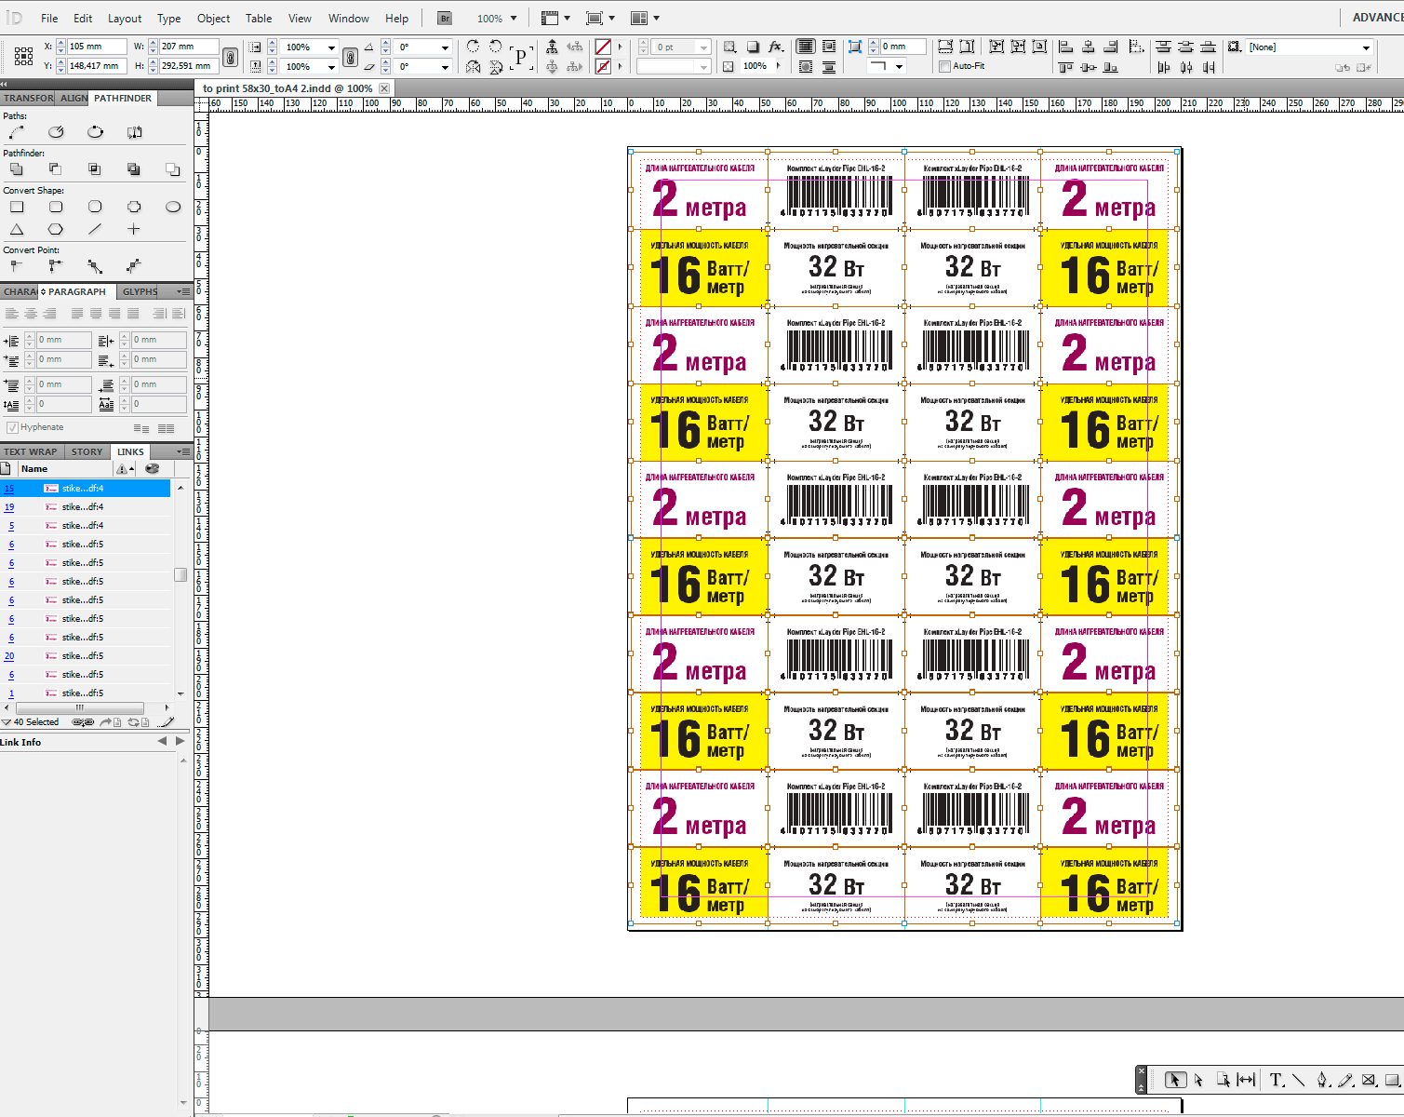Click the X position field 105 mm
The image size is (1404, 1117).
[x=97, y=47]
